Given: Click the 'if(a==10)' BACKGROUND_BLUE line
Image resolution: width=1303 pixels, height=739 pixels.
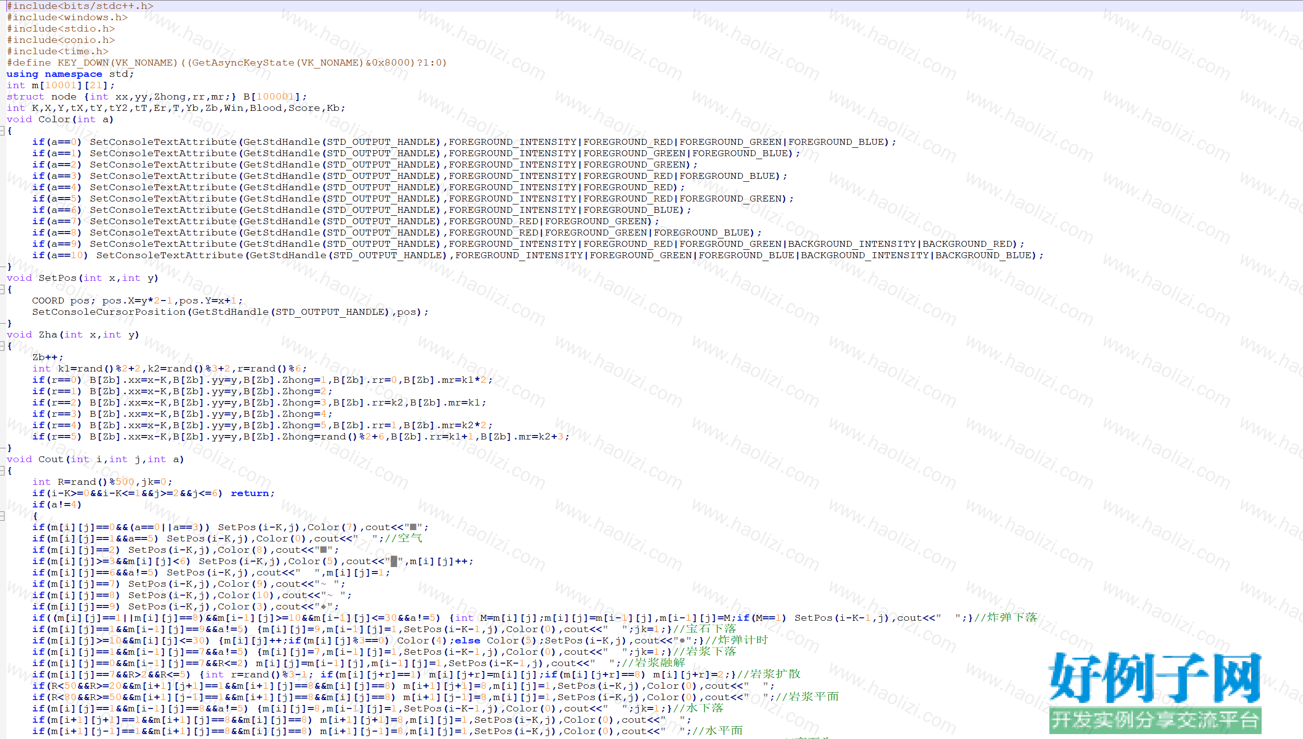Looking at the screenshot, I should click(538, 255).
